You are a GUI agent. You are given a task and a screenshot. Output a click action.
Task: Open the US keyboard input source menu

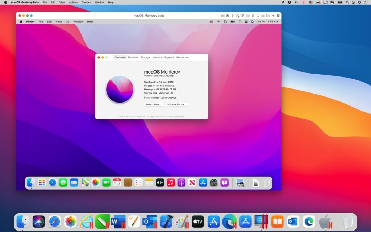[211, 22]
